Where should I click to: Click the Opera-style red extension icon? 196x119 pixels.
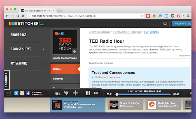click(x=179, y=16)
